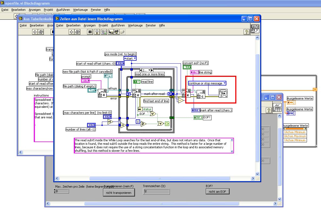Click the Step Into toolbar icon
This screenshot has width=321, height=210.
click(x=111, y=32)
